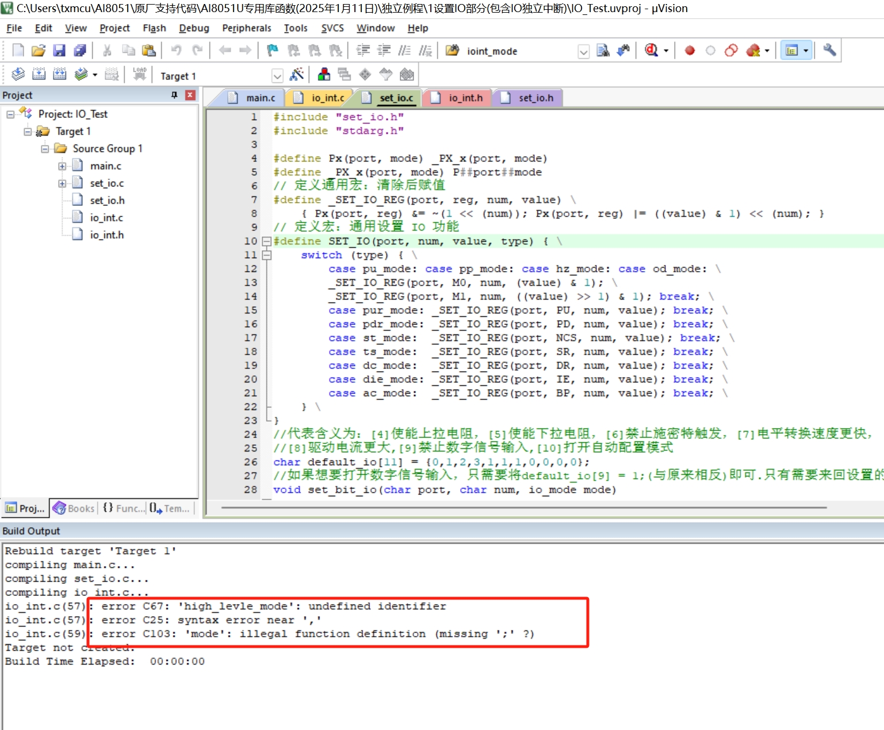The width and height of the screenshot is (884, 730).
Task: Click the Save All toolbar icon
Action: (80, 51)
